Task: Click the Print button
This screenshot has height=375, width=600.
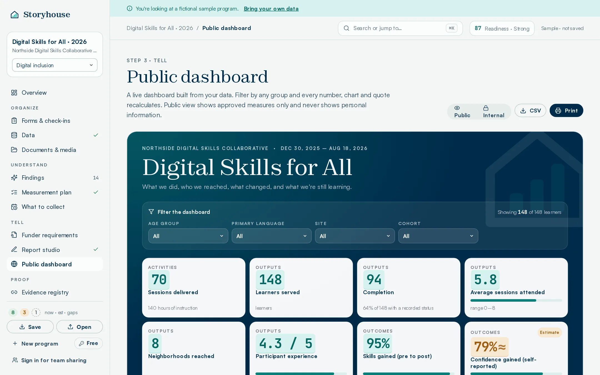Action: tap(566, 111)
